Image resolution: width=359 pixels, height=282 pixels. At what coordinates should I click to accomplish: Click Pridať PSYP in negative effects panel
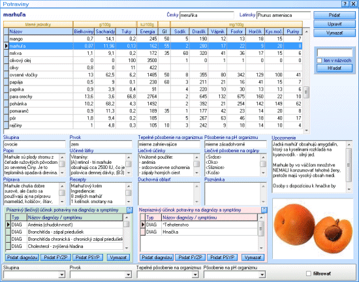(223, 257)
